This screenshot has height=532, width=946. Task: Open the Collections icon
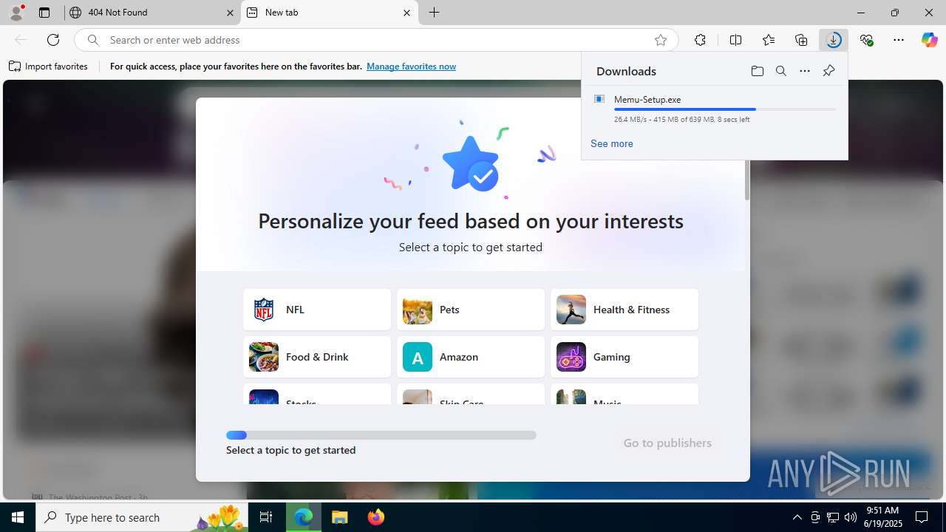tap(801, 40)
